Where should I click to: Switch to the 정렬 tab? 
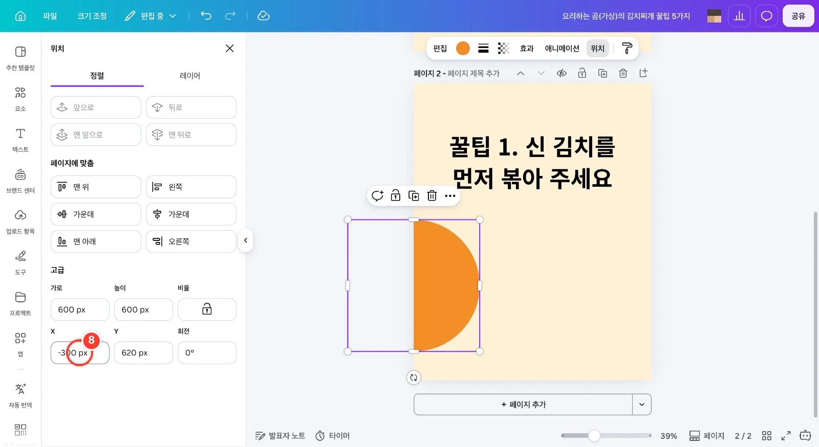[x=97, y=76]
